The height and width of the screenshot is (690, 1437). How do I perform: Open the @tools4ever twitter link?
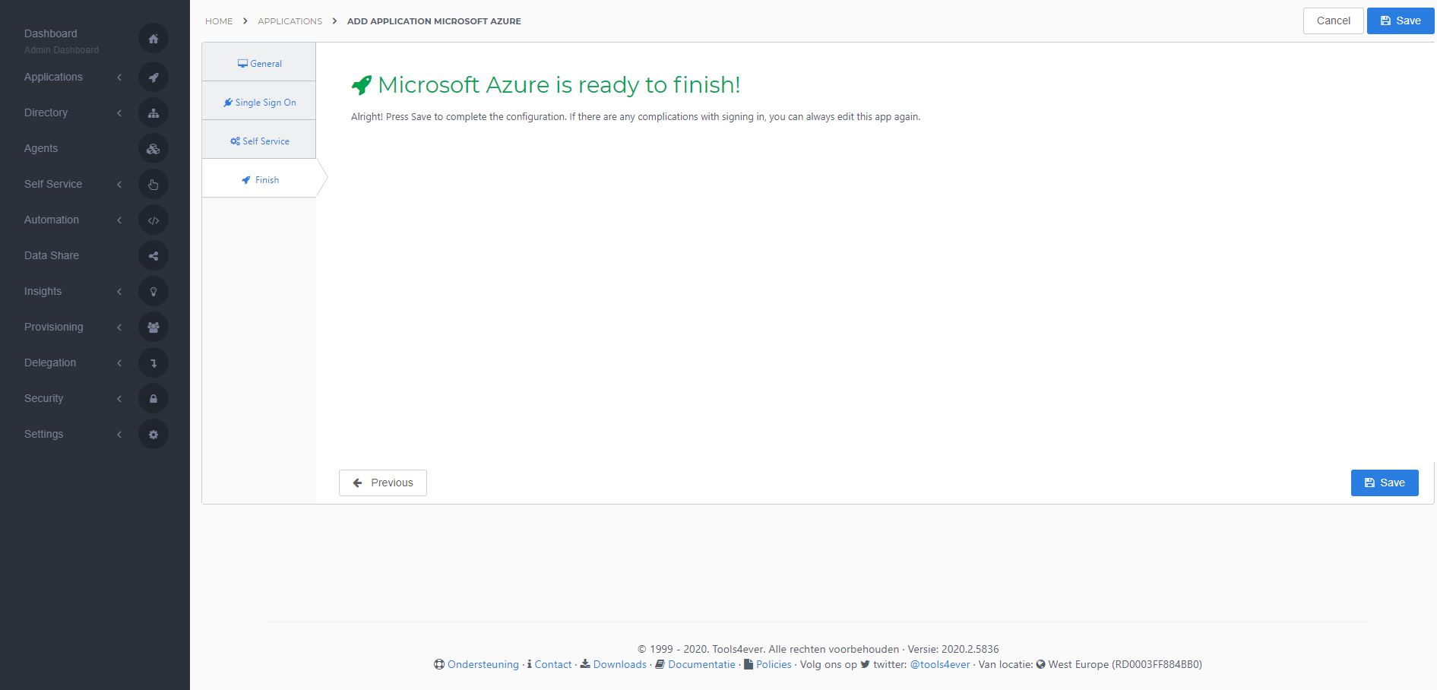pos(940,664)
